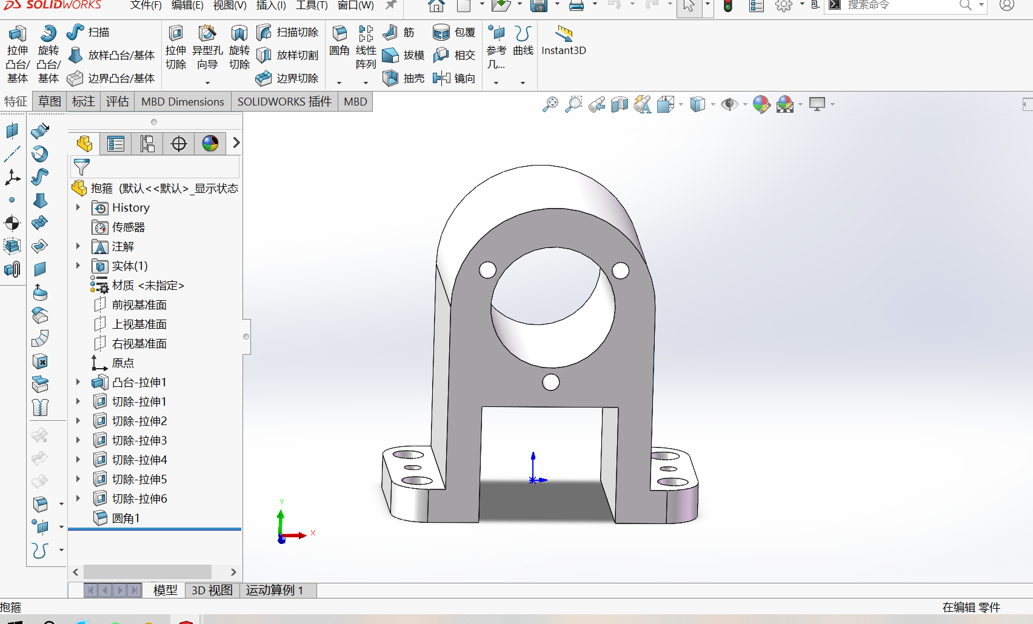Viewport: 1033px width, 624px height.
Task: Select the Extruded Cut (拉伸切除) tool
Action: (176, 48)
